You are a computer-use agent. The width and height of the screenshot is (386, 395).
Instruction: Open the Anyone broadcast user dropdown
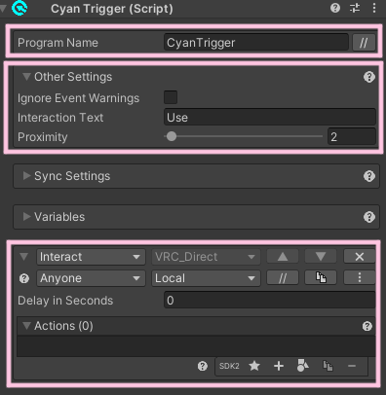(91, 278)
